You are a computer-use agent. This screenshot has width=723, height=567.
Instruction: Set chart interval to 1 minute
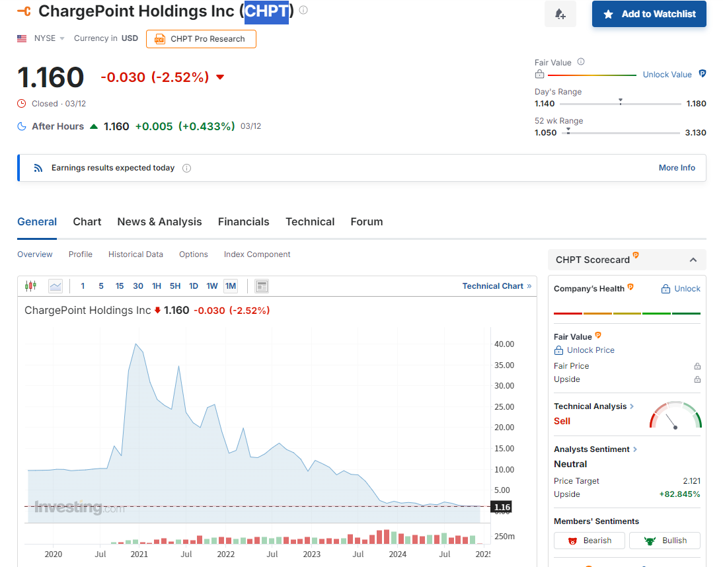[83, 286]
